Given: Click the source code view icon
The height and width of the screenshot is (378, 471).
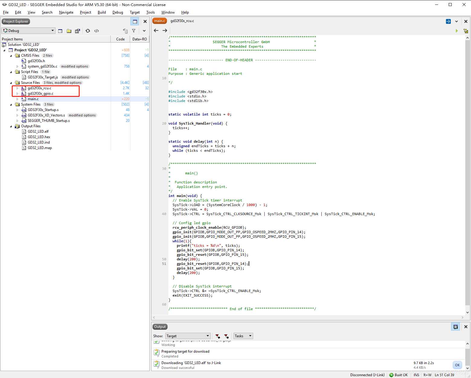Looking at the screenshot, I should [x=97, y=31].
